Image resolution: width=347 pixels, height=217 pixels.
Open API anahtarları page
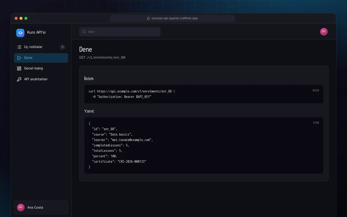coord(41,79)
